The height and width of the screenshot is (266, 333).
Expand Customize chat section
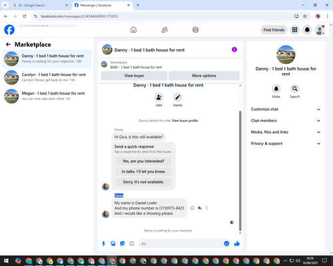point(286,109)
